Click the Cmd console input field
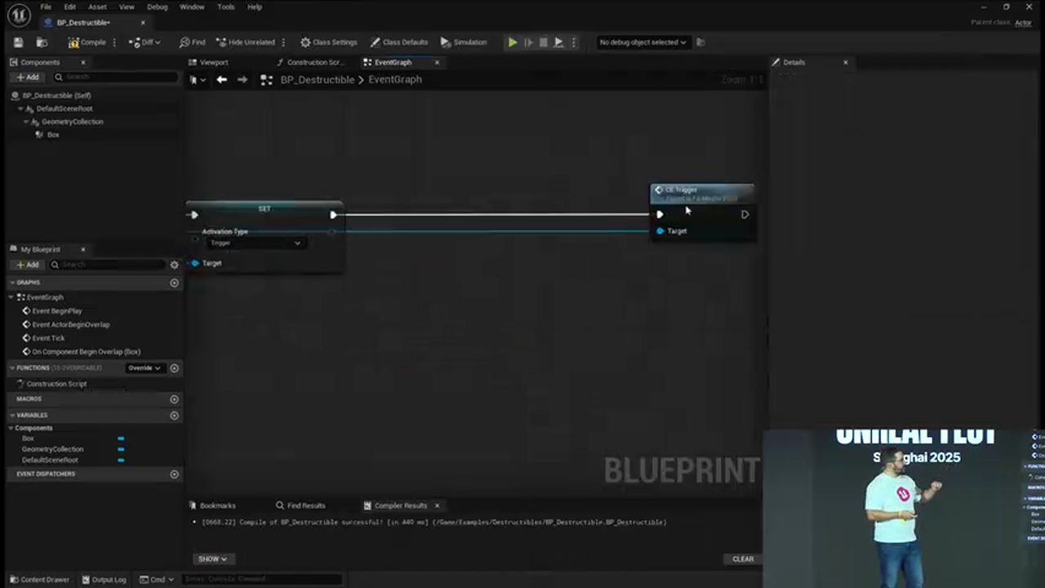 pos(261,579)
